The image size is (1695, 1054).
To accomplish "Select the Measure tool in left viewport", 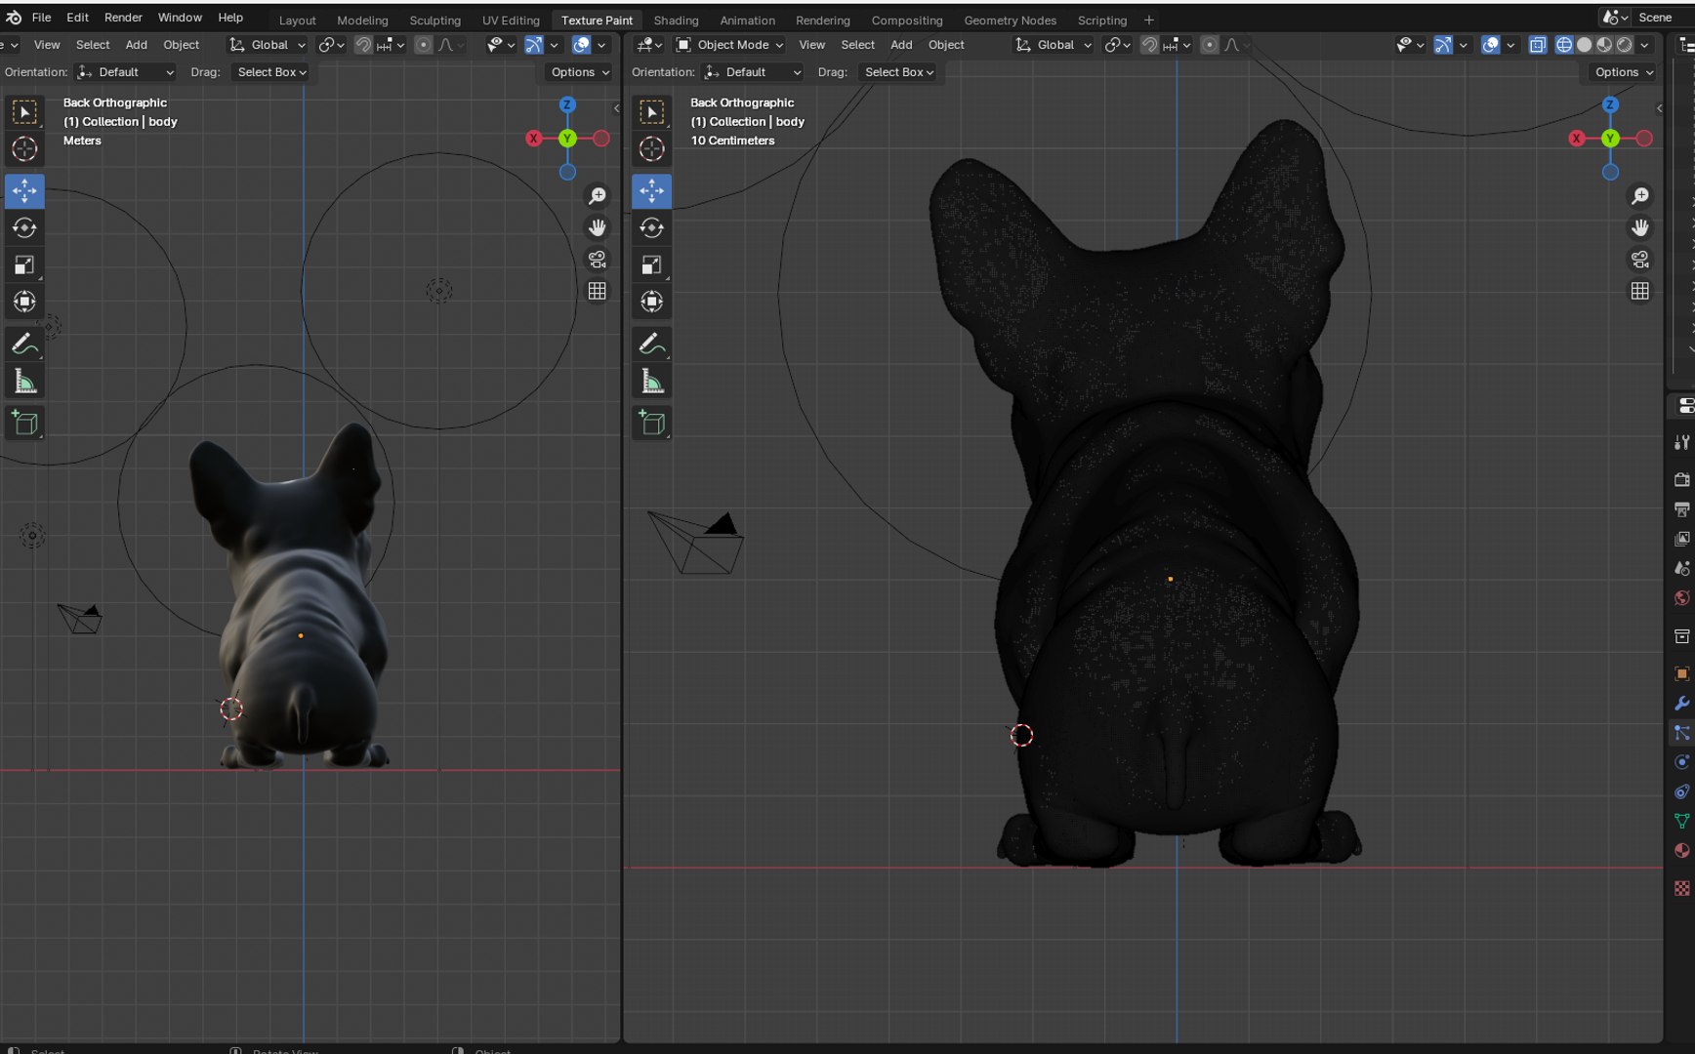I will (24, 382).
